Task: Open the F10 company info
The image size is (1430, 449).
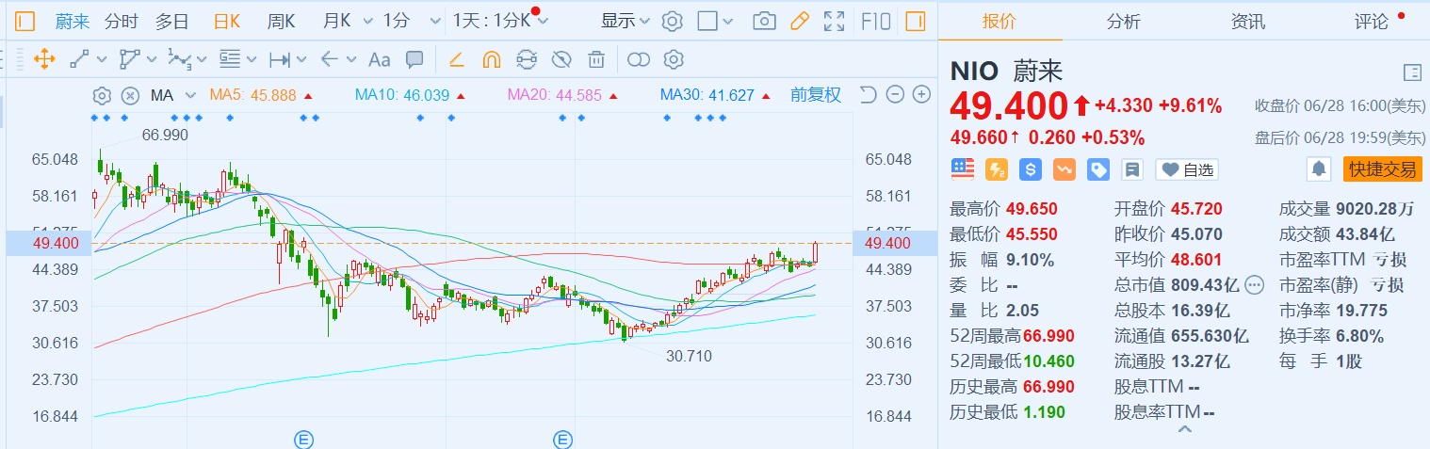Action: (875, 21)
